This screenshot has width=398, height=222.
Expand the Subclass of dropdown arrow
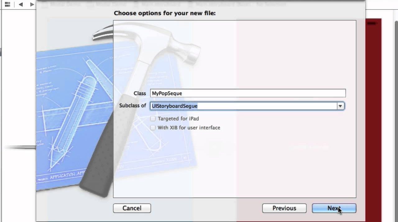tap(340, 106)
